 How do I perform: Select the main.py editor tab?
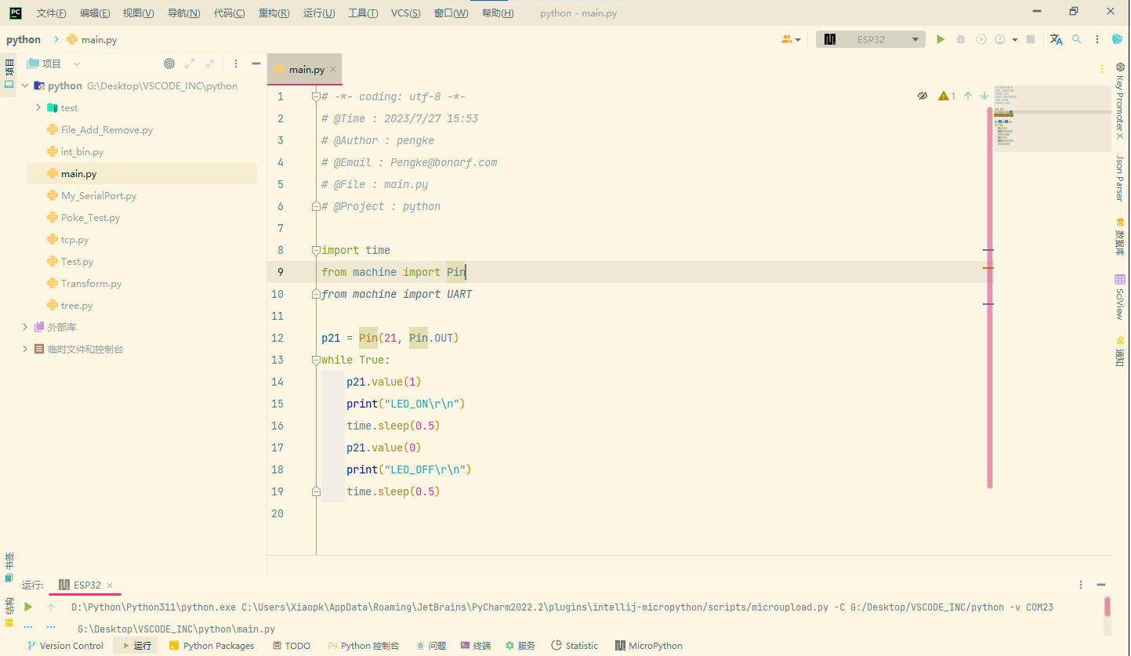coord(306,69)
